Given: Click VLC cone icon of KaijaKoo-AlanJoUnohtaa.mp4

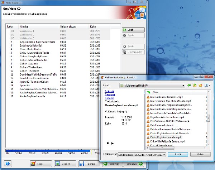Looking at the screenshot, I should click(x=148, y=117).
